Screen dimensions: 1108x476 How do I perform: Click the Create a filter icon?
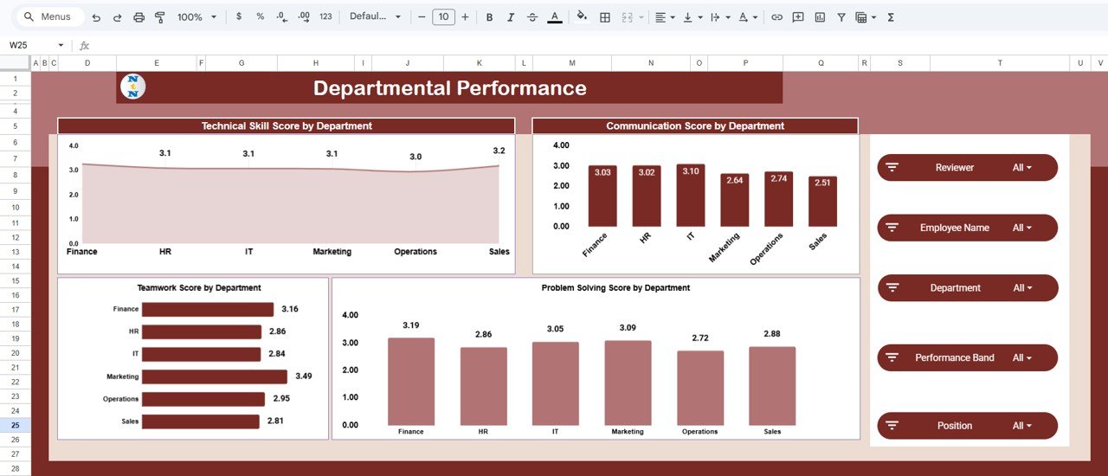tap(841, 17)
